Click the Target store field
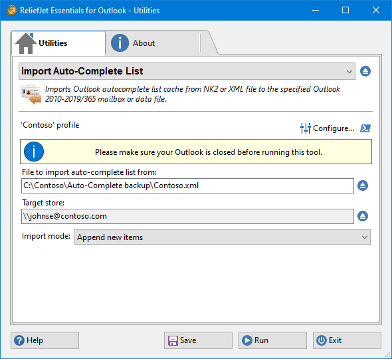This screenshot has width=392, height=359. tap(187, 216)
